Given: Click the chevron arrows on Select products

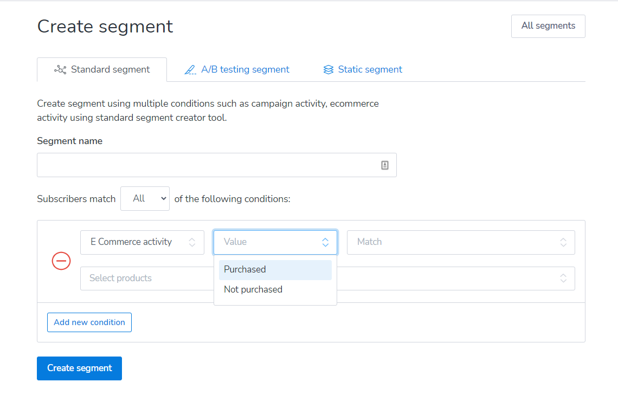Looking at the screenshot, I should click(x=563, y=278).
